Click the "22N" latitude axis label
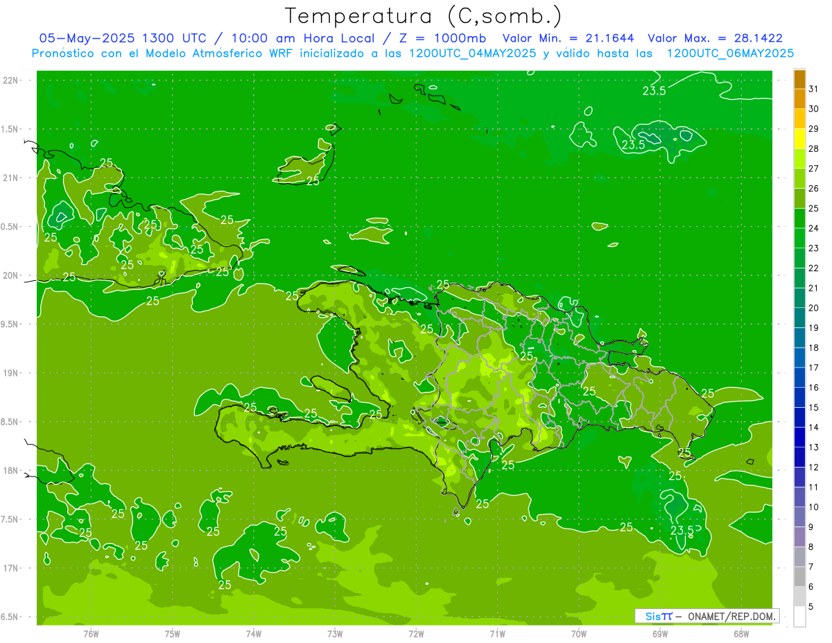The width and height of the screenshot is (832, 643). pos(12,80)
